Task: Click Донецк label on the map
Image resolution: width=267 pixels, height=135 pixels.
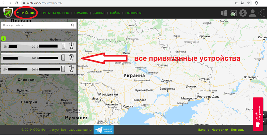Action: click(191, 86)
